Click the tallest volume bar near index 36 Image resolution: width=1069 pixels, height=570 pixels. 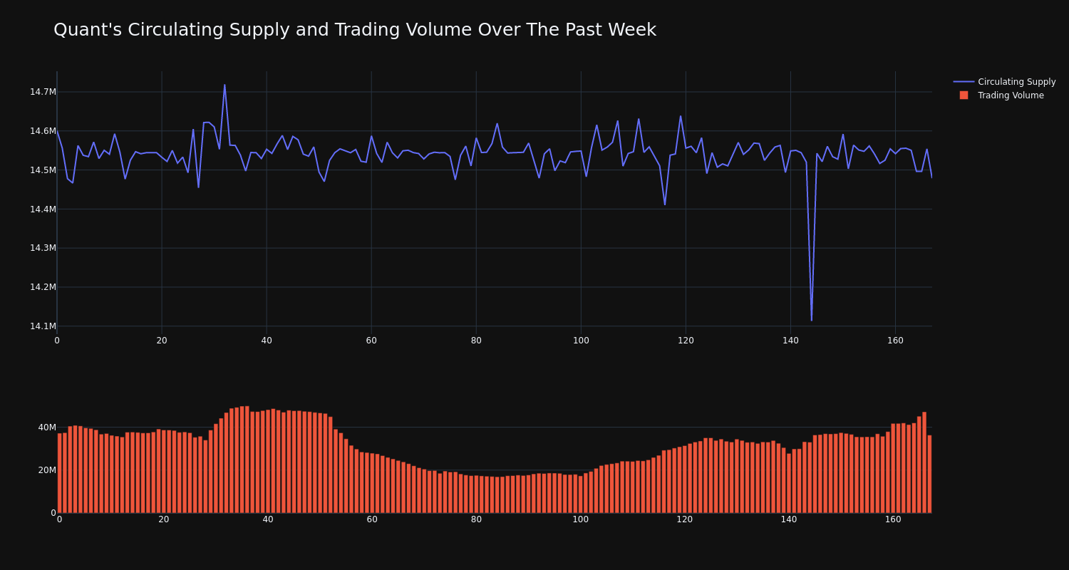pos(247,460)
